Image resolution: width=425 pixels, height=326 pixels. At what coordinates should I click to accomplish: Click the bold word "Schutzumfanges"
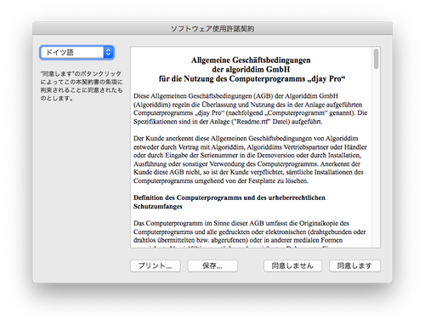158,207
